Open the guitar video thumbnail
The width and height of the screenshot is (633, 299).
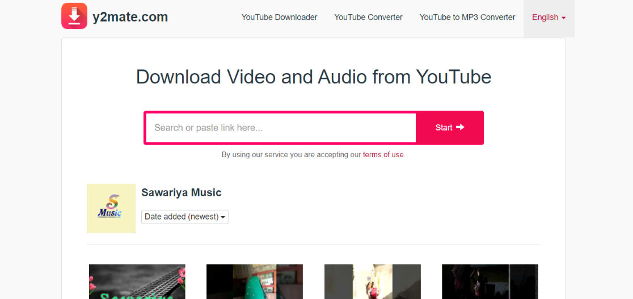137,281
